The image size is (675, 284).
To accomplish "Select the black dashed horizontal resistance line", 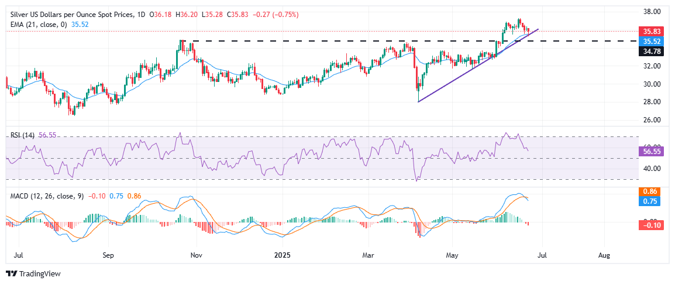I will 351,41.
